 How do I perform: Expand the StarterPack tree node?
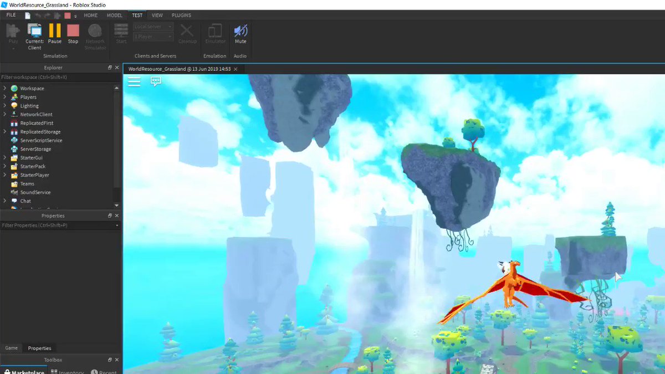pyautogui.click(x=4, y=166)
